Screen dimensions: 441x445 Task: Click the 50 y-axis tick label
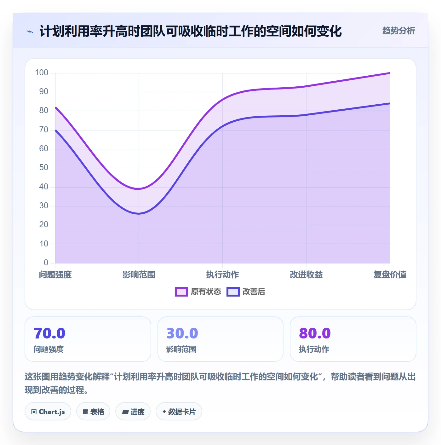coord(44,168)
